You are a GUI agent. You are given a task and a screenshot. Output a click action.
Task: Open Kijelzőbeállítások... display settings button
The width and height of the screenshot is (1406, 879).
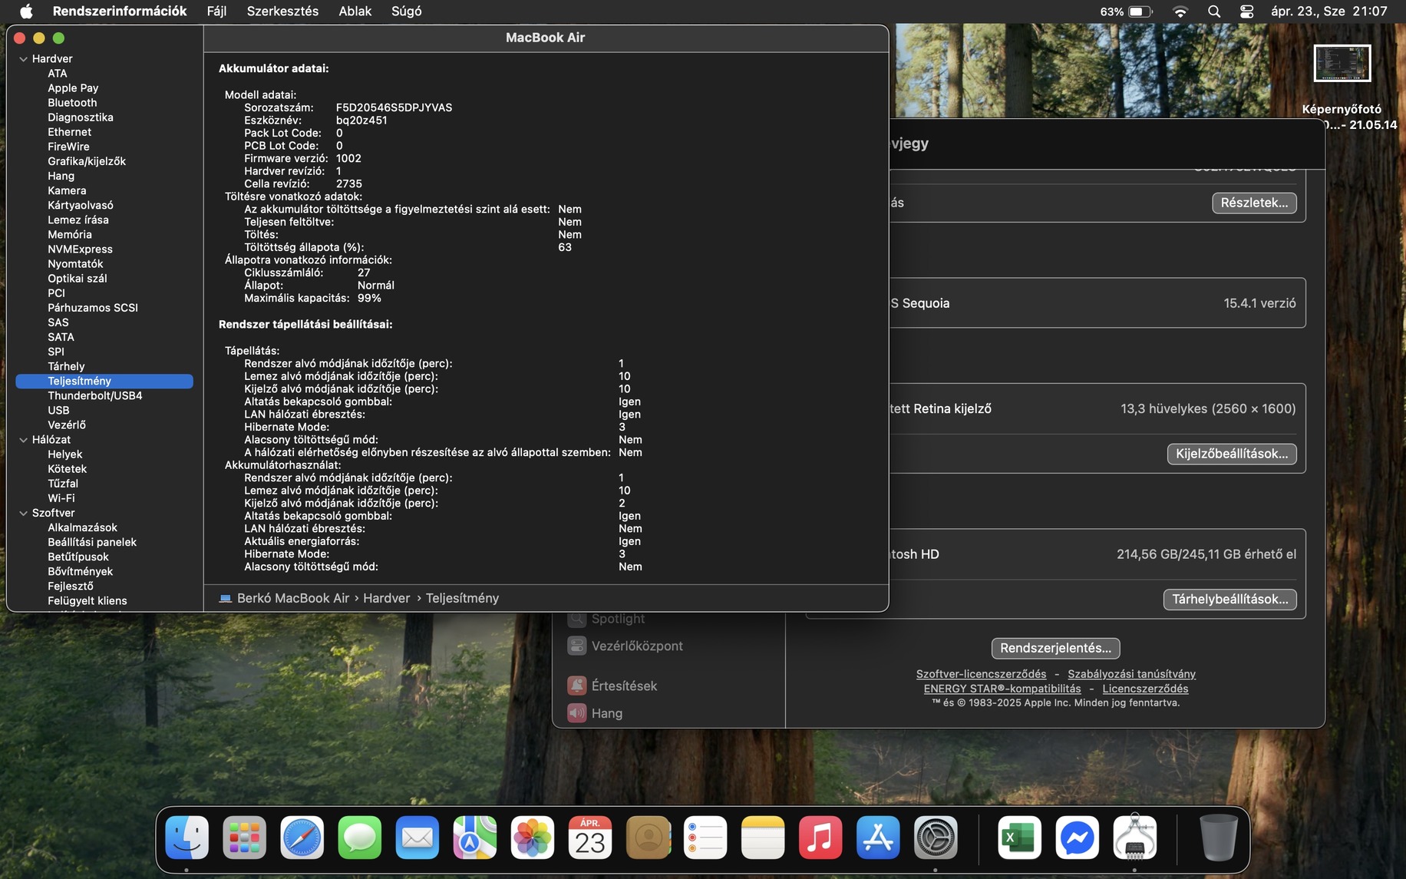1232,454
